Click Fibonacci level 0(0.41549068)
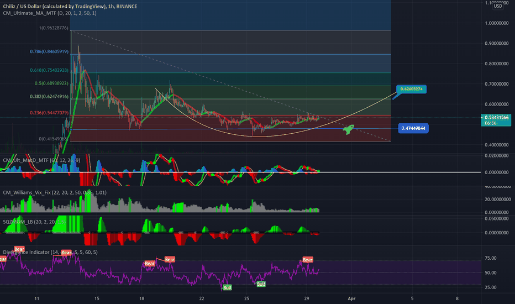 tap(53, 139)
